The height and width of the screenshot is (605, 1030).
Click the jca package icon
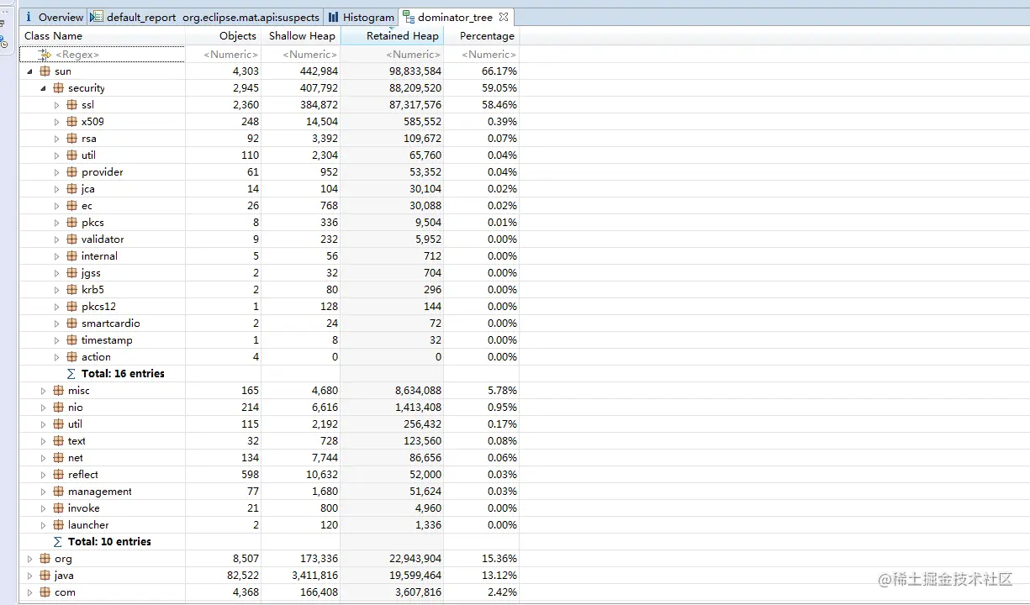point(71,189)
